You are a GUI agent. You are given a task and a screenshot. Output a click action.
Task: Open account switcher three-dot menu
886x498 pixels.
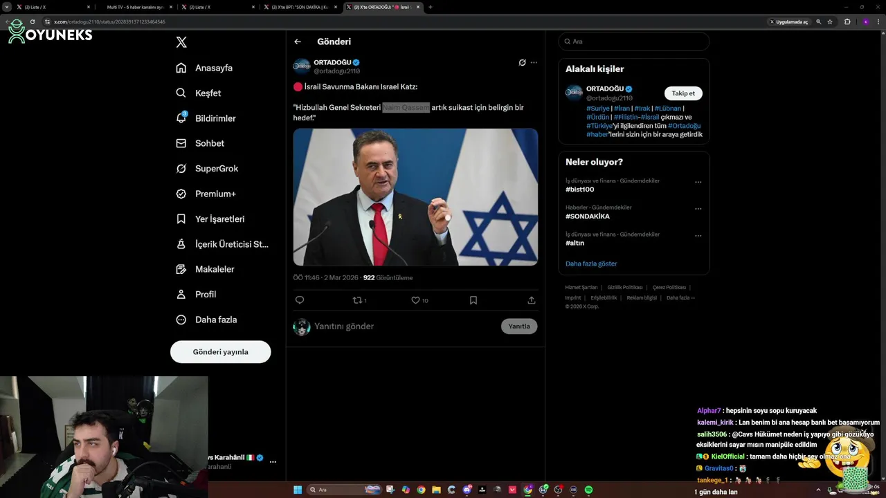coord(273,461)
